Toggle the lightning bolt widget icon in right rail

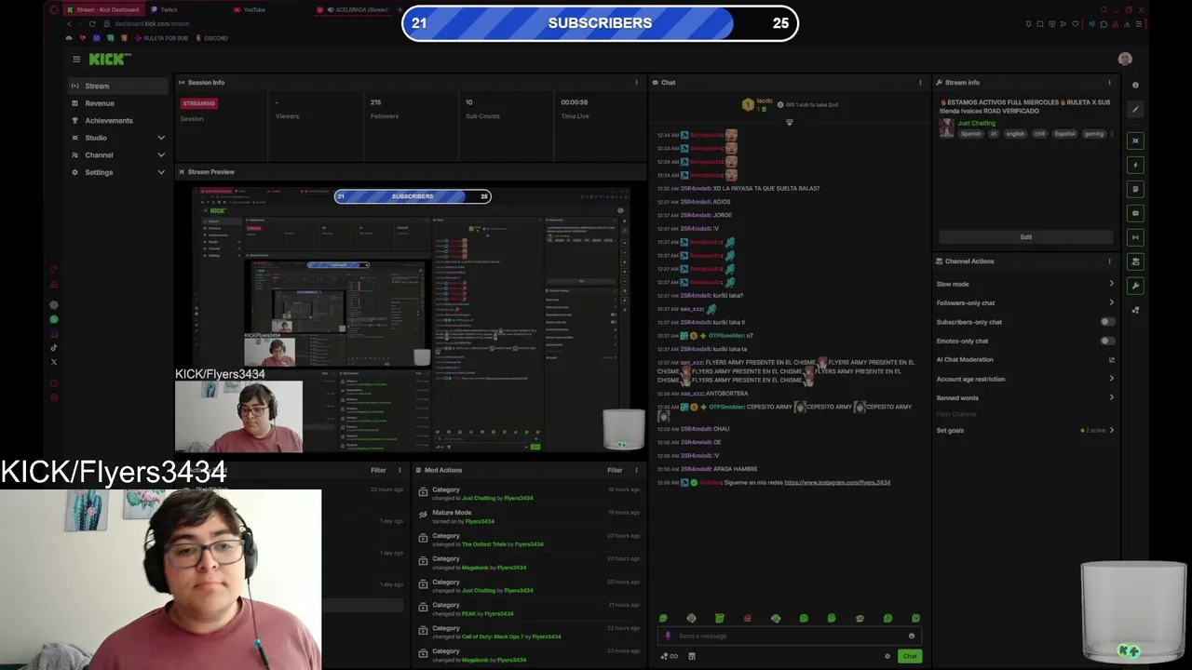tap(1135, 165)
